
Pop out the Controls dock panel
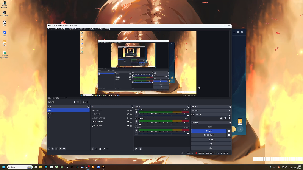(x=230, y=122)
